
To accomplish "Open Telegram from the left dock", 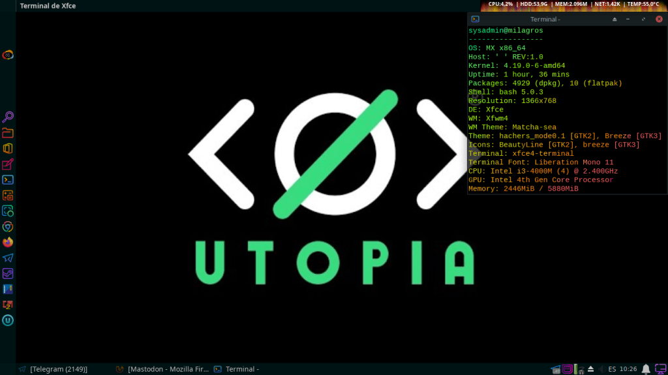I will click(x=8, y=258).
